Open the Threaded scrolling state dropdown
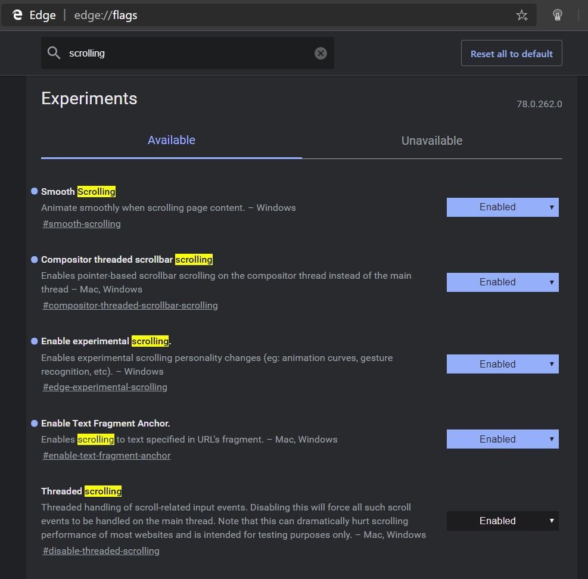The height and width of the screenshot is (579, 588). click(x=502, y=521)
